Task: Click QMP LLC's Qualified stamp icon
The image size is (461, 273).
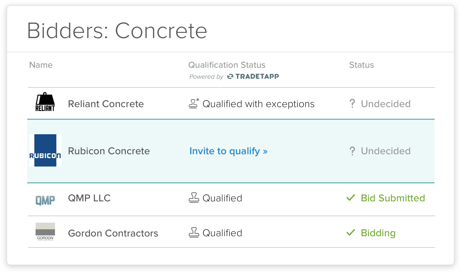Action: 194,197
